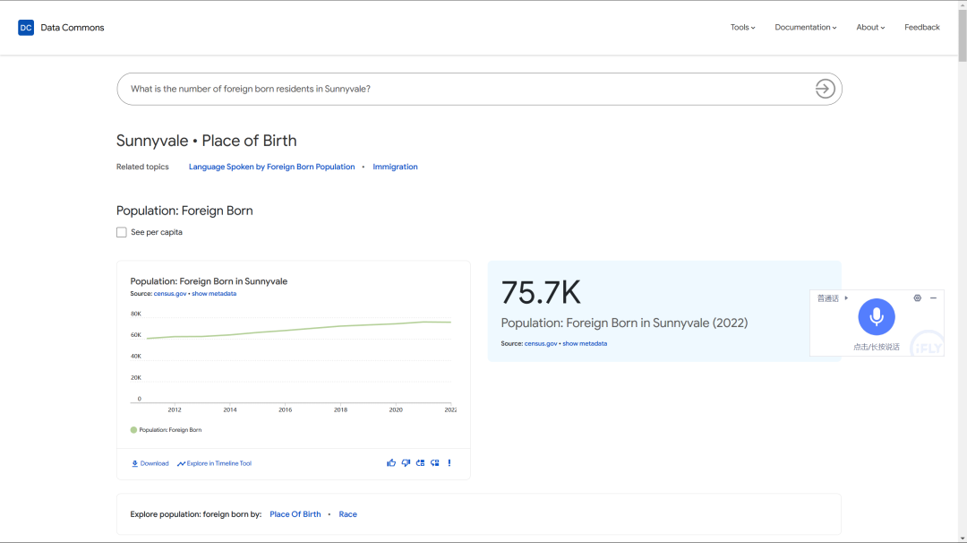The width and height of the screenshot is (967, 543).
Task: Click the Data Commons DC logo
Action: click(26, 28)
